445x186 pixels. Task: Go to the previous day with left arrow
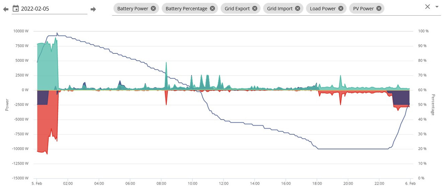pos(6,9)
